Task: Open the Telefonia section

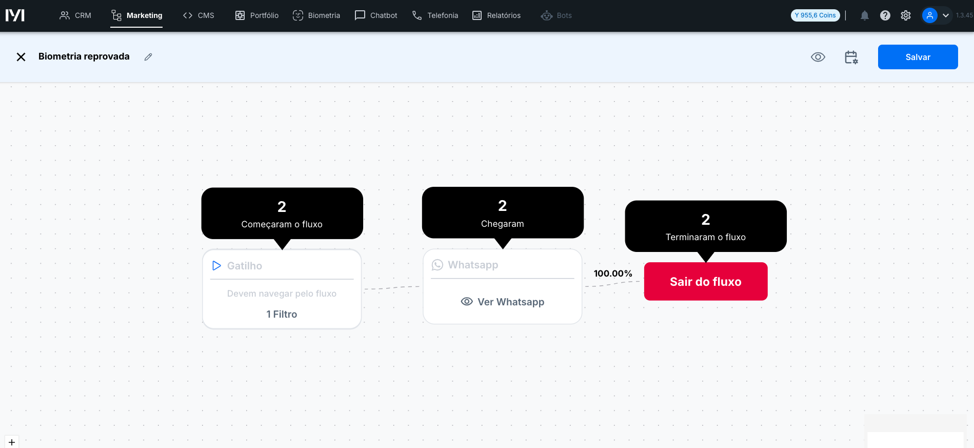Action: point(435,15)
